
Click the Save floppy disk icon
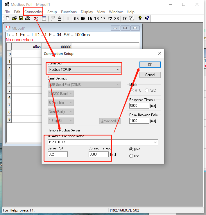21,19
